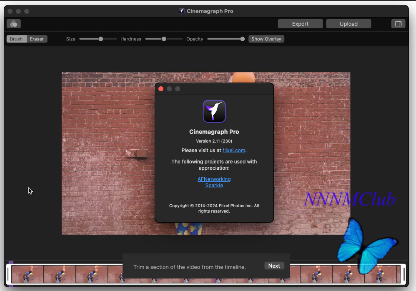
Task: Click the Opacity slider handle
Action: pos(242,39)
